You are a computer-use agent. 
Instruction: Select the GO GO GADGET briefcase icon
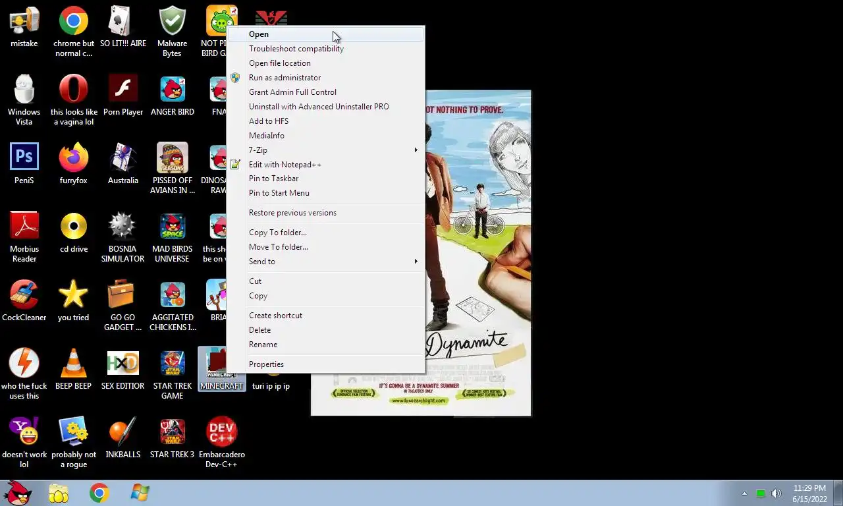tap(123, 306)
